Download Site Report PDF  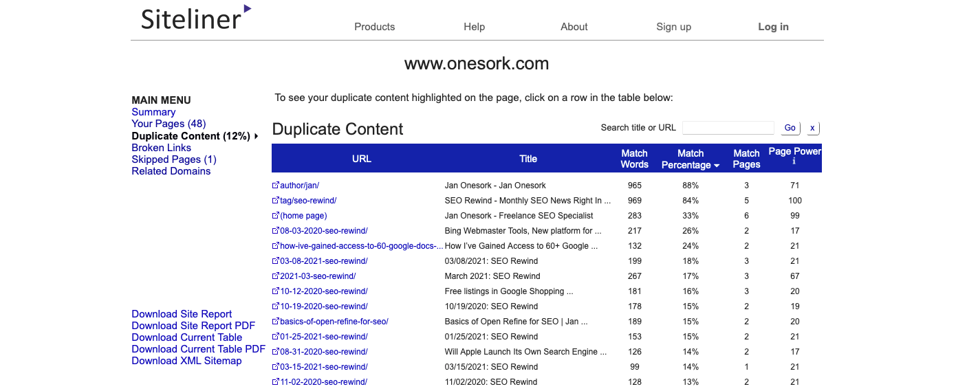click(x=193, y=326)
